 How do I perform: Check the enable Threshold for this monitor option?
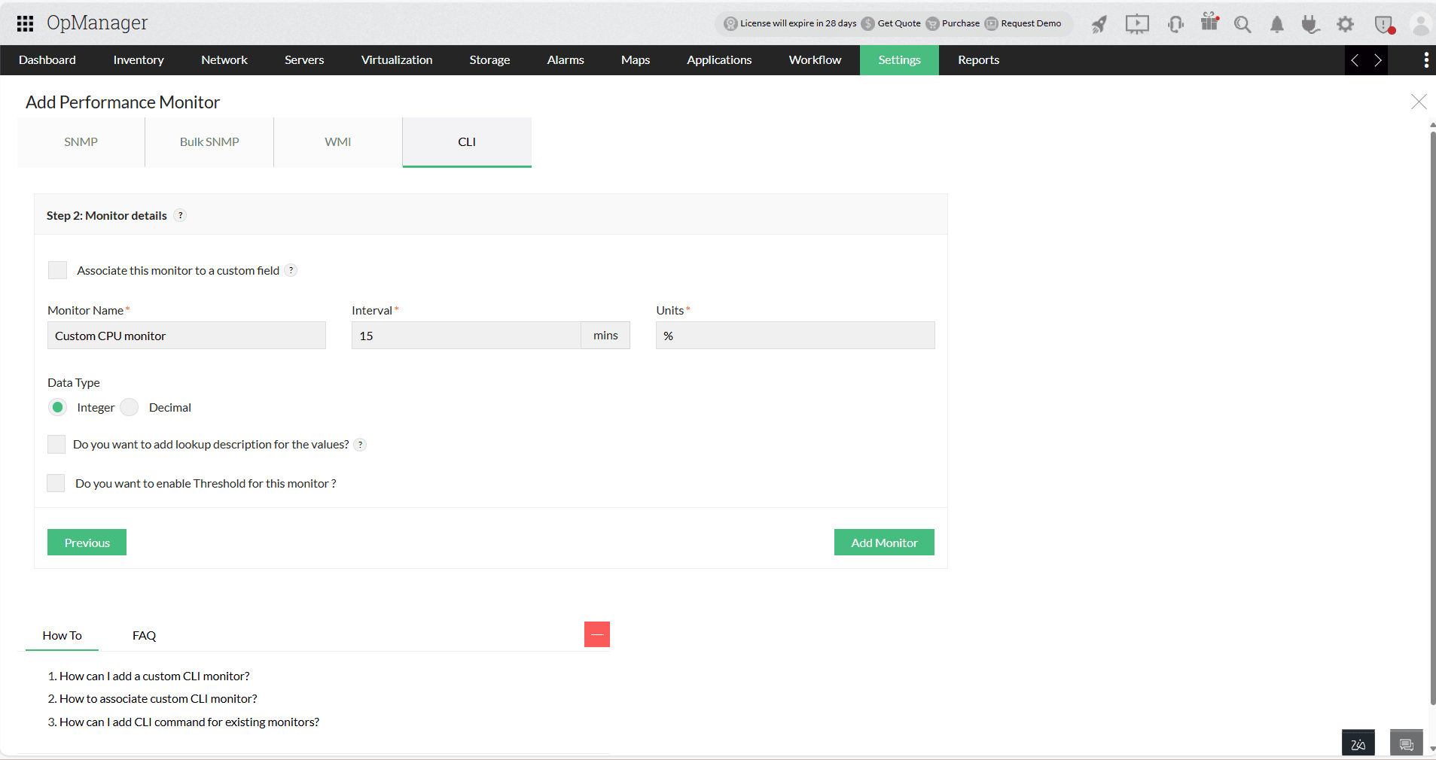tap(56, 483)
